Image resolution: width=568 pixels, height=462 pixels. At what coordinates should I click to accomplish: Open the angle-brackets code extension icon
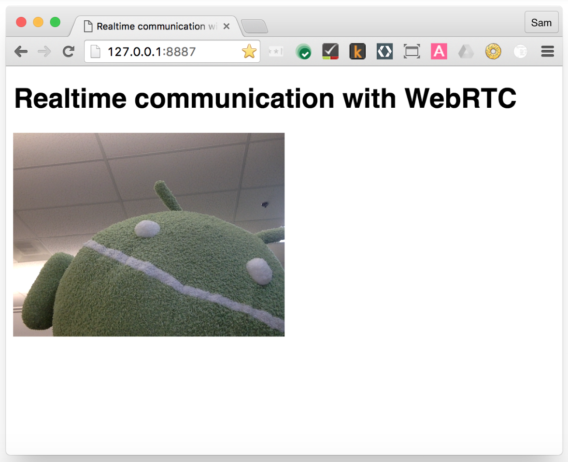click(384, 51)
